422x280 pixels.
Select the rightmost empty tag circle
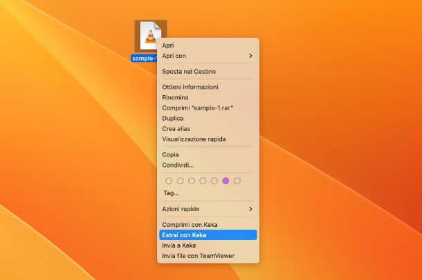pyautogui.click(x=237, y=181)
